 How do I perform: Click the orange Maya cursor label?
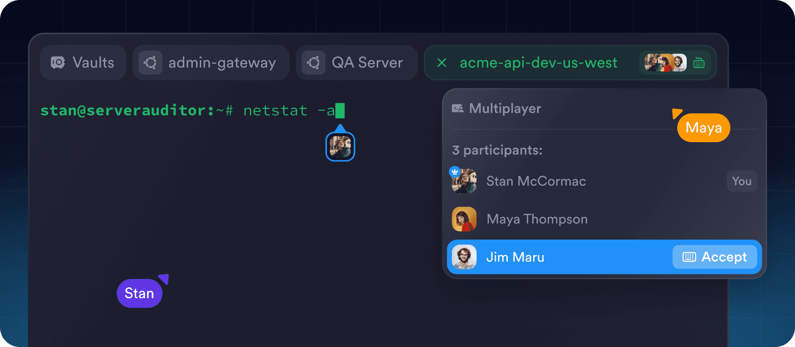tap(704, 128)
